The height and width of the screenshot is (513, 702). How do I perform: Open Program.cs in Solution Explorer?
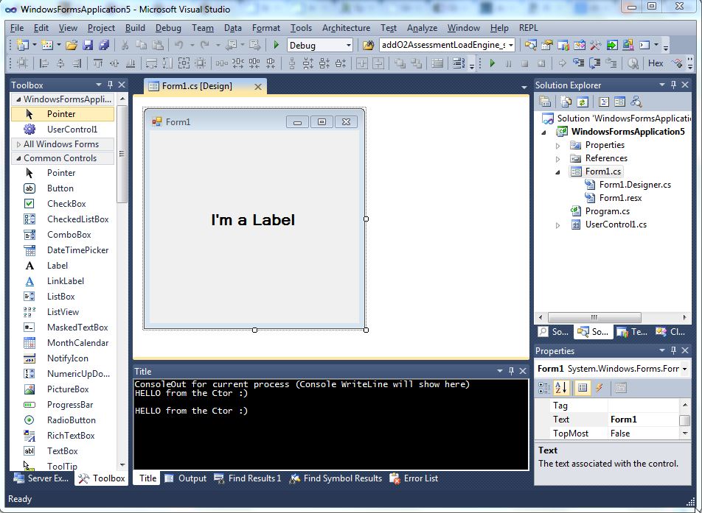pyautogui.click(x=607, y=211)
